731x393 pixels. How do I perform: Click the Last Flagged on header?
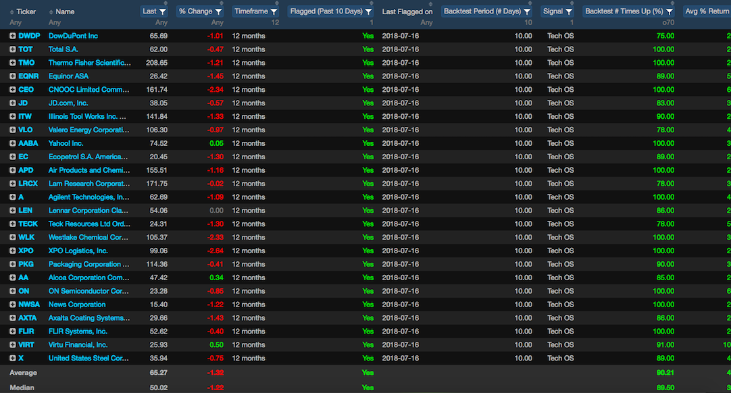(407, 11)
